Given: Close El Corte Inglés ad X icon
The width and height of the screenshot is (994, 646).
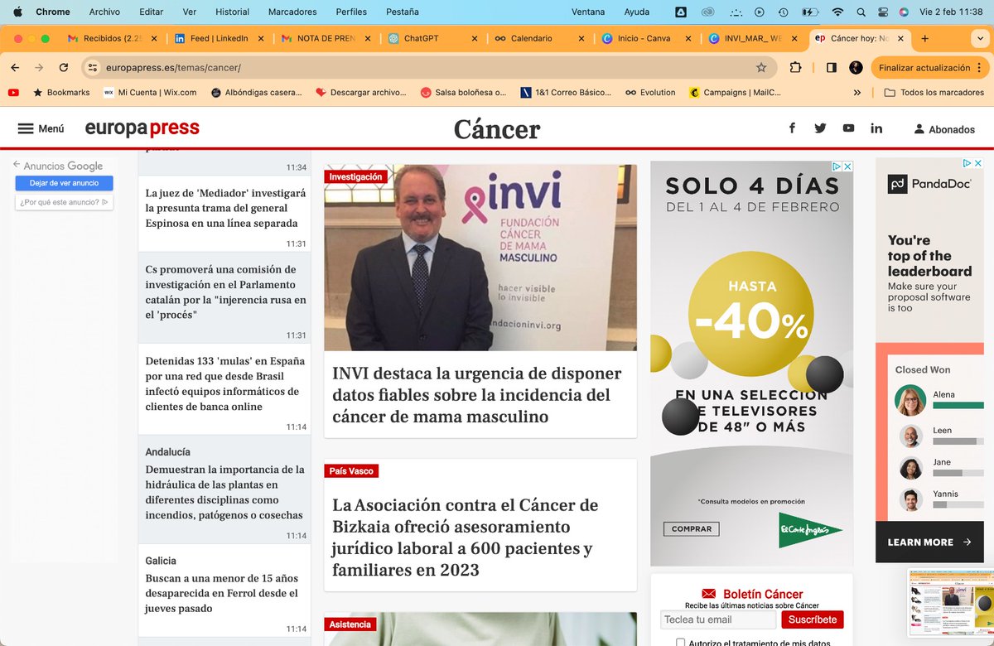Looking at the screenshot, I should coord(847,166).
